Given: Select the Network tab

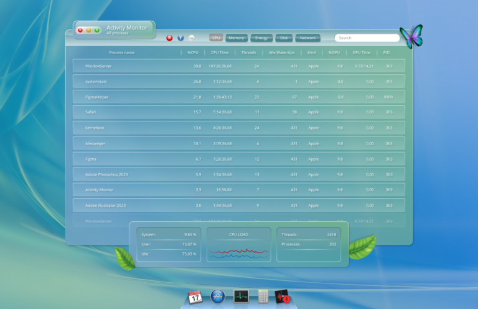Looking at the screenshot, I should point(307,38).
